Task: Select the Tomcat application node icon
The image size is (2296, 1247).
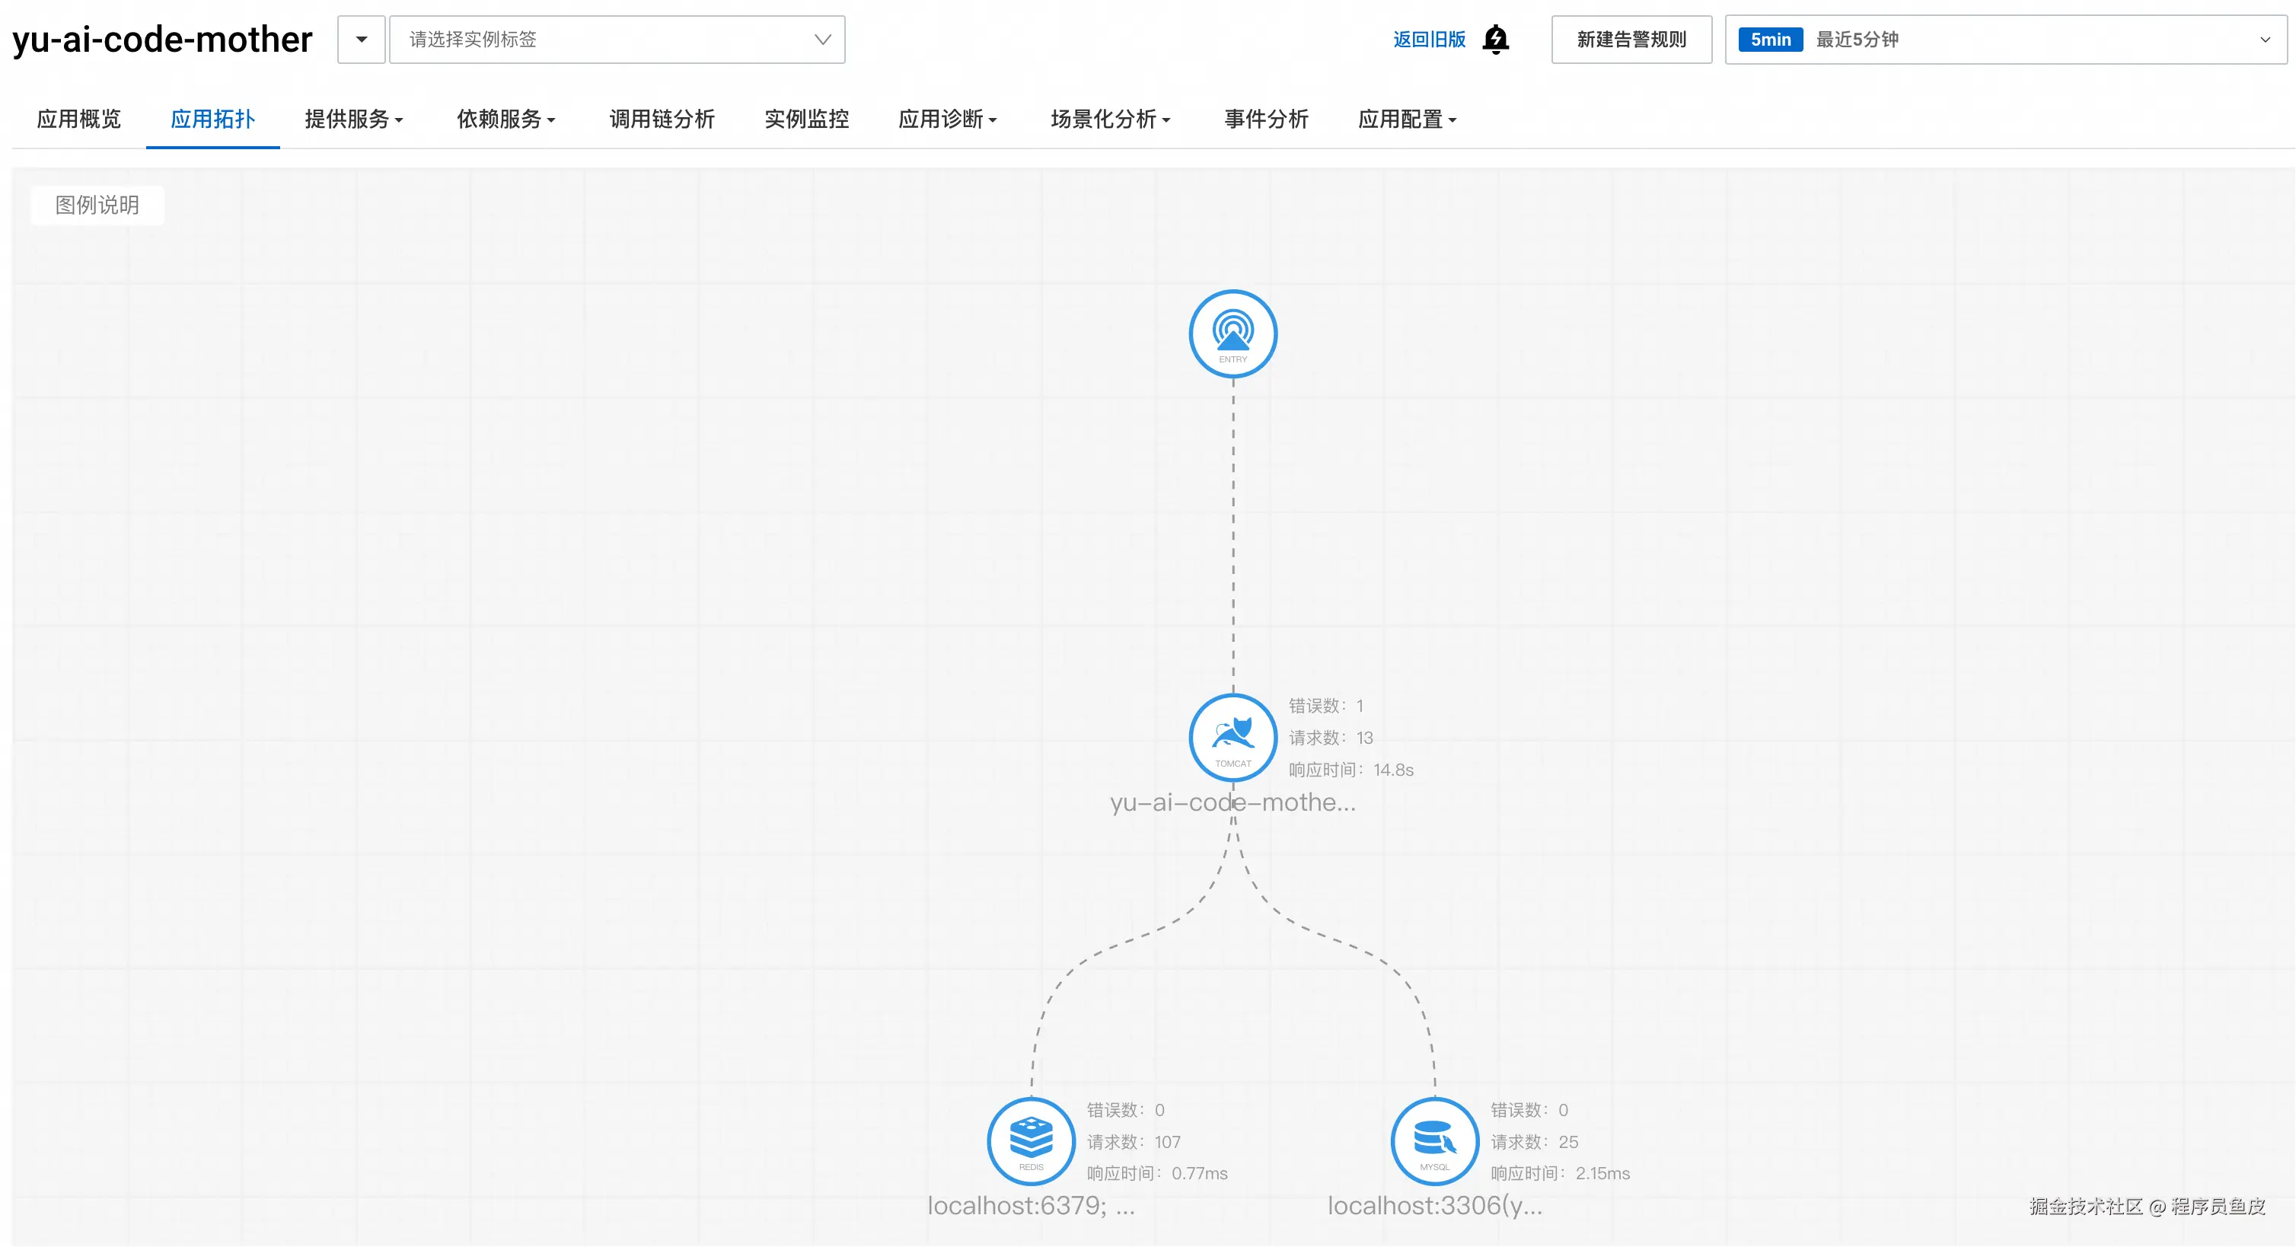Action: (x=1233, y=738)
